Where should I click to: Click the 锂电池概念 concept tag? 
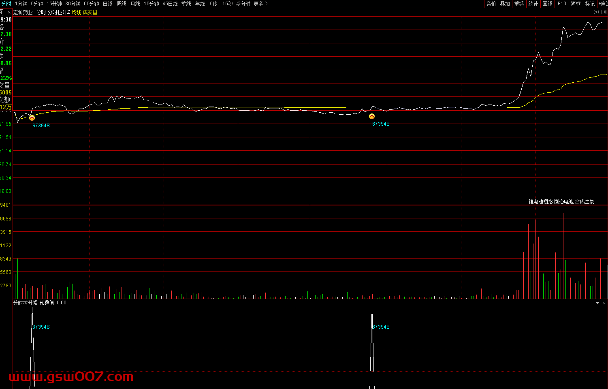pos(541,201)
